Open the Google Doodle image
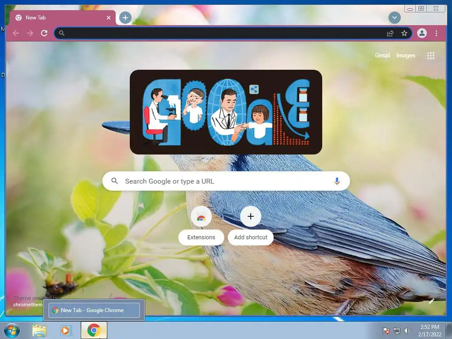Screen dimensions: 452x339 (226, 112)
